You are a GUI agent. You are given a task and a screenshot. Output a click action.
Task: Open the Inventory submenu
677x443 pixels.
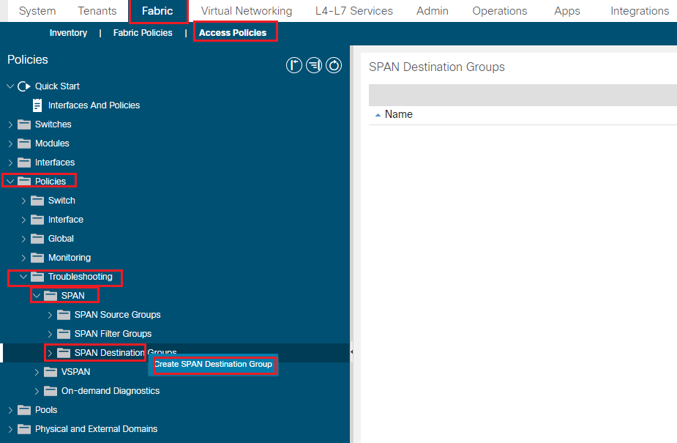[68, 33]
